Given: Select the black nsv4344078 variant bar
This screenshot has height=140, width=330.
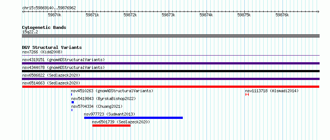Looking at the screenshot, I should pyautogui.click(x=171, y=71).
